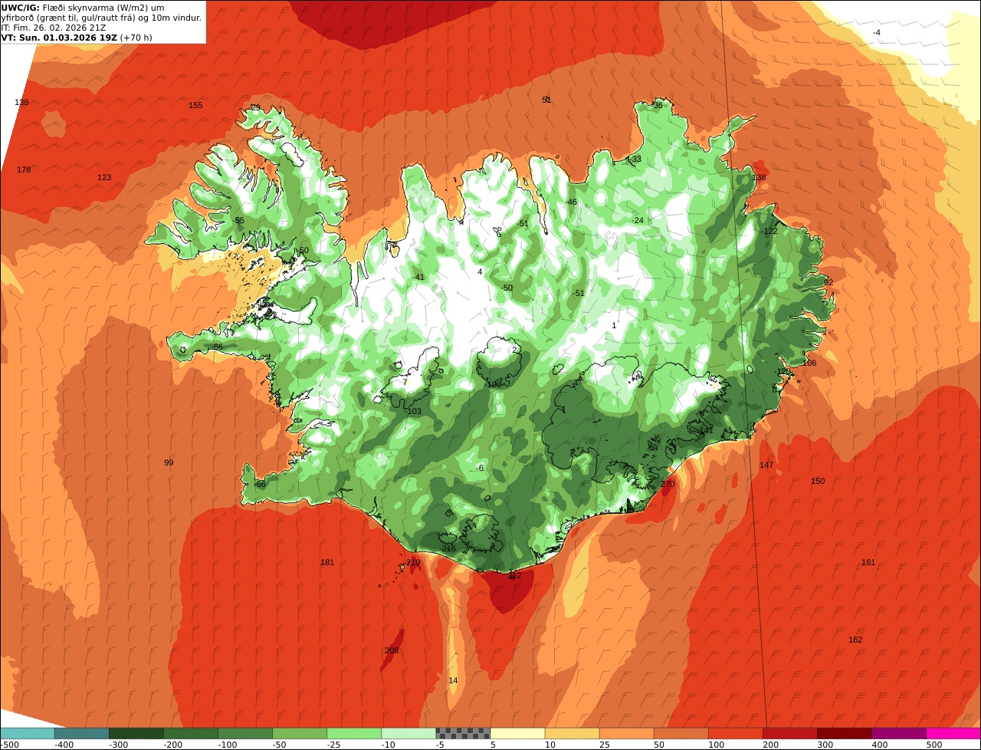Click the -46 value on the map
The width and height of the screenshot is (981, 750).
pyautogui.click(x=571, y=202)
